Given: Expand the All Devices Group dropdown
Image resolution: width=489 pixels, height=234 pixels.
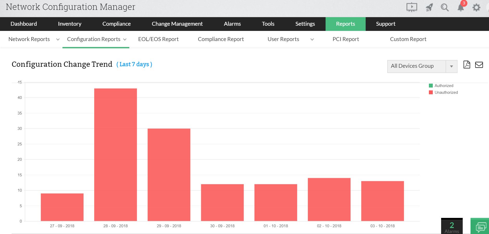Looking at the screenshot, I should pyautogui.click(x=452, y=66).
